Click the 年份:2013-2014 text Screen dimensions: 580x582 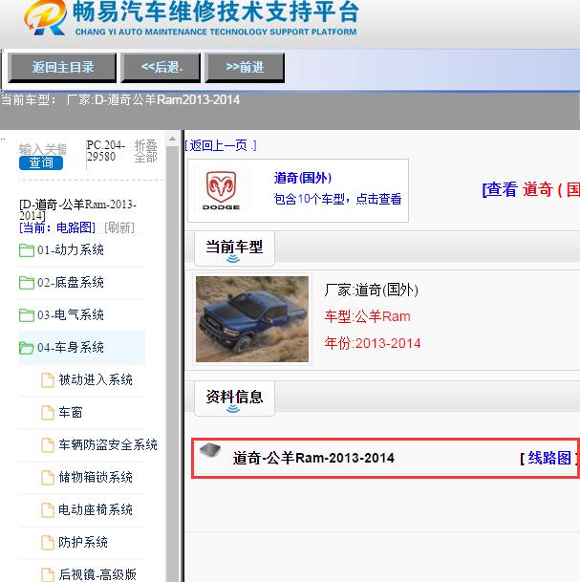point(373,343)
